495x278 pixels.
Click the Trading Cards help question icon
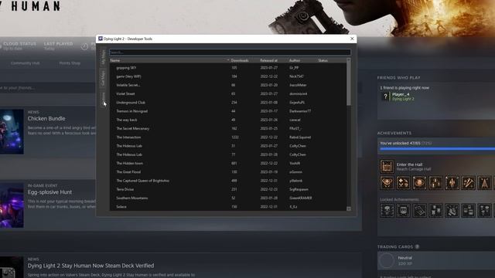pos(418,246)
